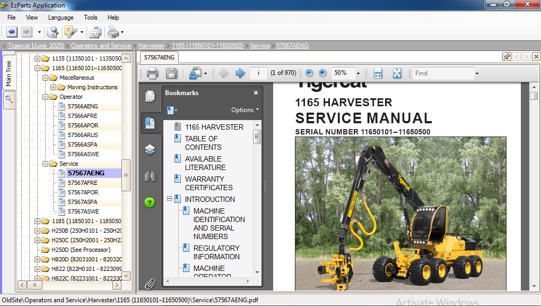This screenshot has height=306, width=541.
Task: Switch to the Main Tree side tab
Action: [8, 73]
